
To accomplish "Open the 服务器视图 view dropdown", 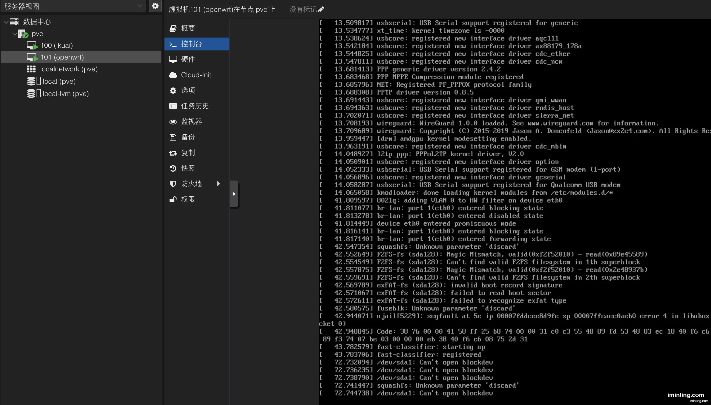I will (73, 6).
